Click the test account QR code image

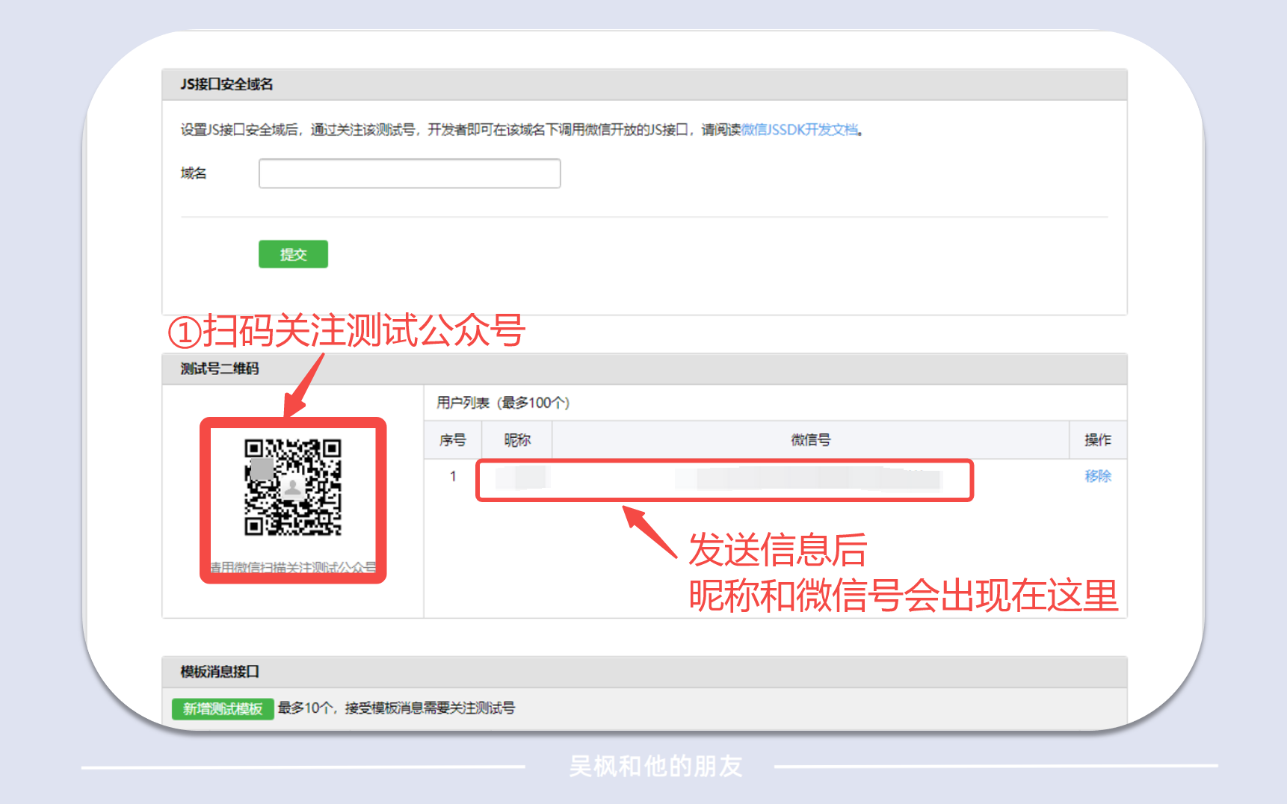coord(293,487)
